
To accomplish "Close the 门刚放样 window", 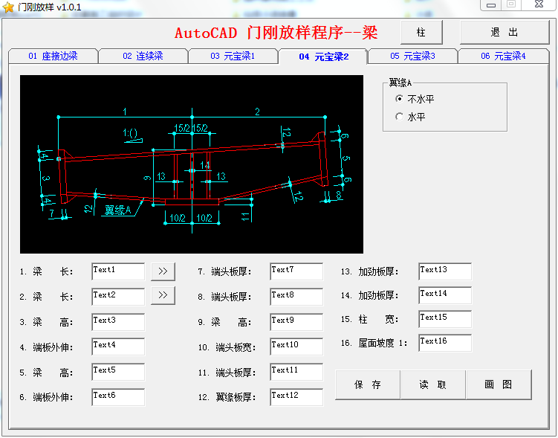I will [x=539, y=5].
